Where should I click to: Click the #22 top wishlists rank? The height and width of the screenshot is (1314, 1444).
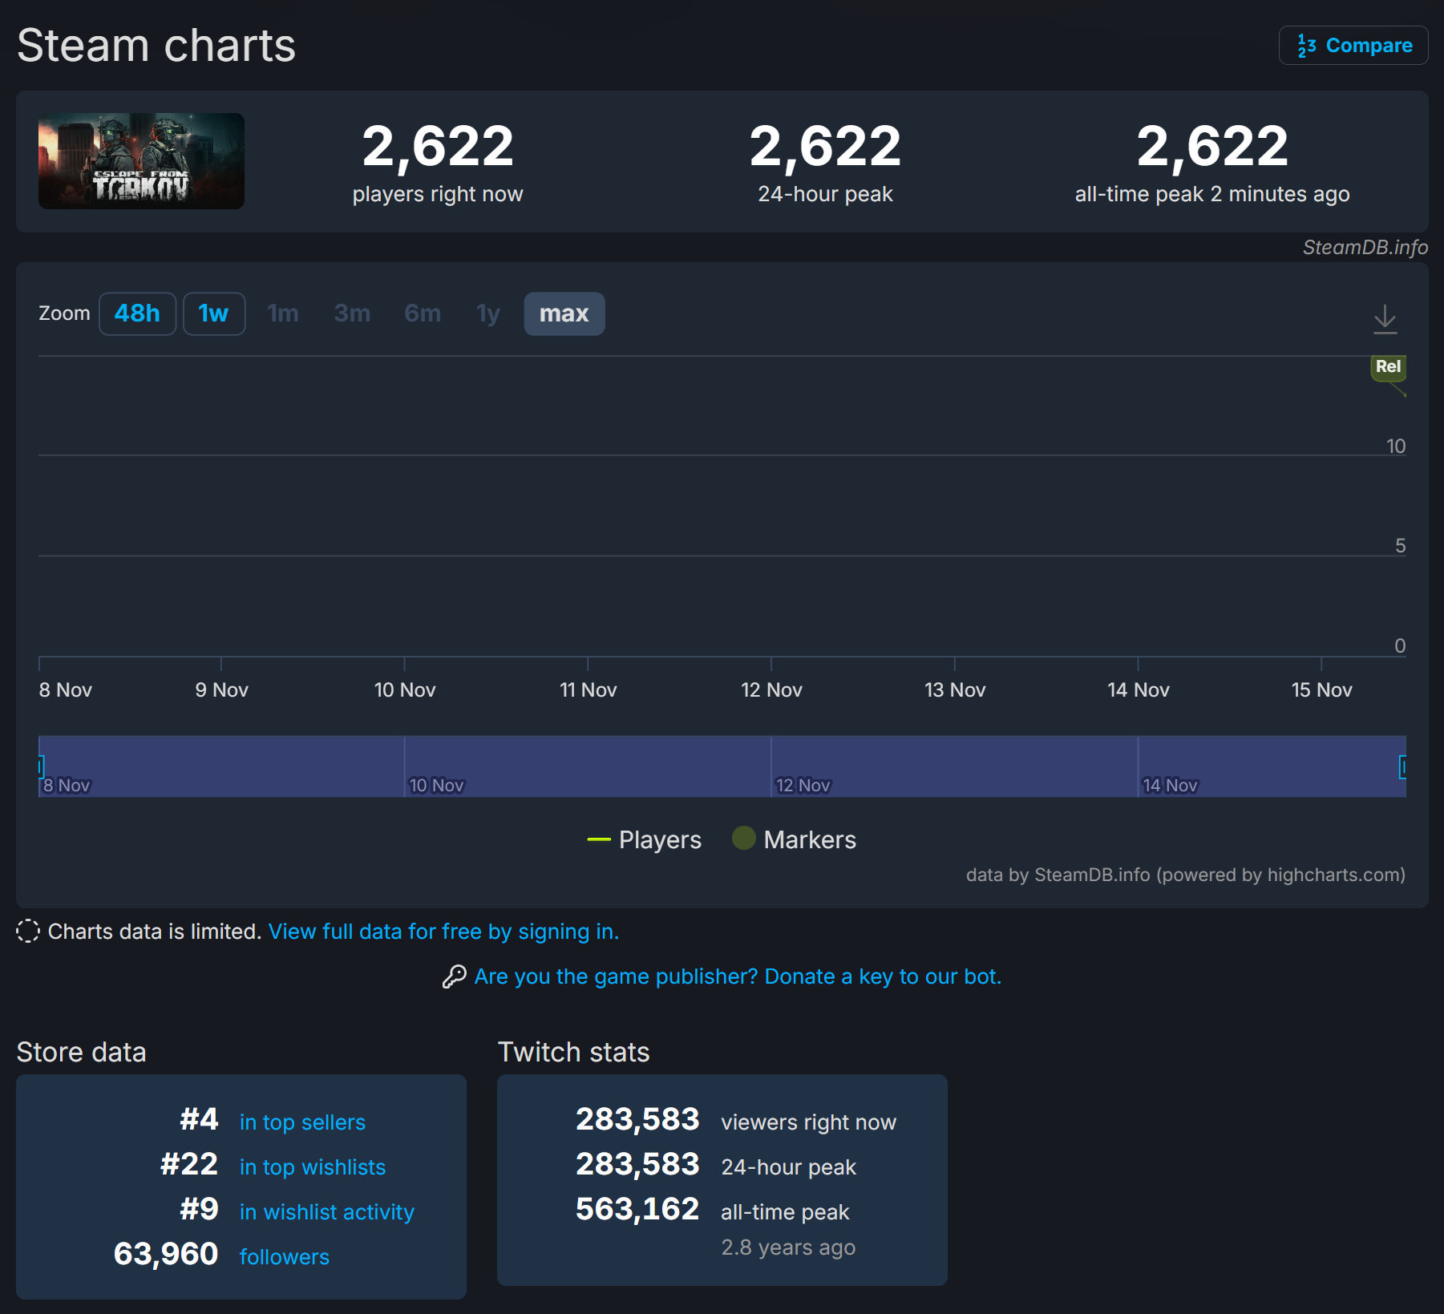pyautogui.click(x=189, y=1164)
